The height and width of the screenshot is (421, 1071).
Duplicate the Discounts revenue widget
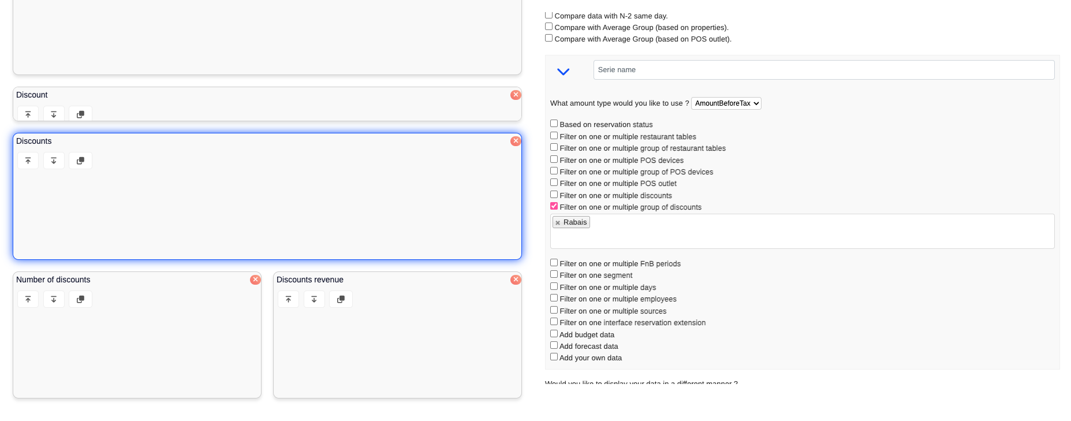tap(341, 299)
